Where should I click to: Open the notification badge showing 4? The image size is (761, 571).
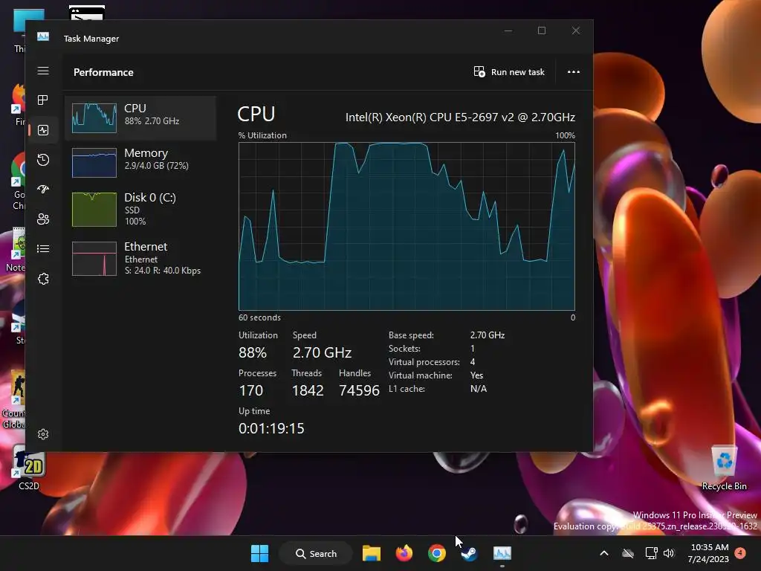tap(740, 552)
